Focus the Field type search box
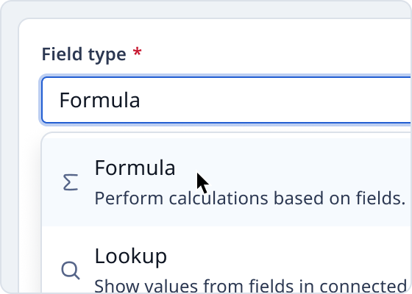This screenshot has height=294, width=412. click(x=226, y=100)
